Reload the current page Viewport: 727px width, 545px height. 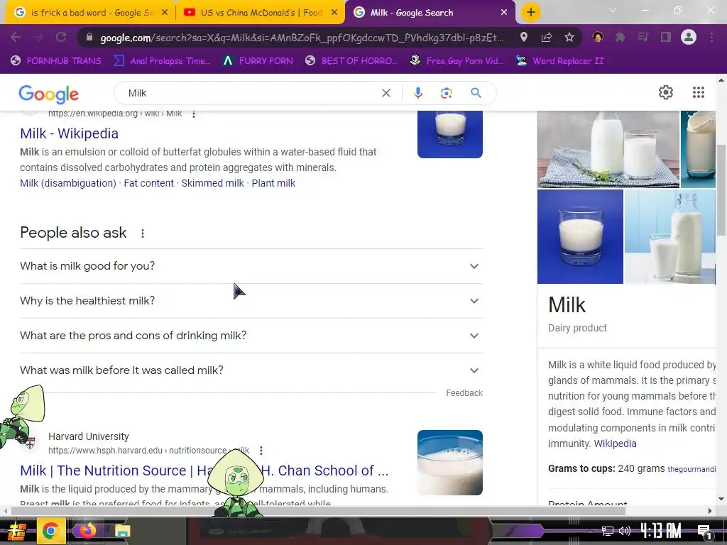[61, 38]
